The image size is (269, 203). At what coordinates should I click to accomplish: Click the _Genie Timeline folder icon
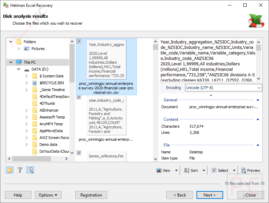35,90
